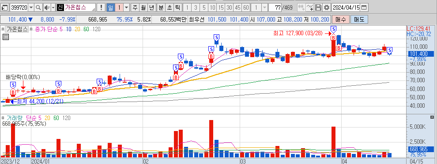
Task: Select the 45 interval button
Action: [x=237, y=7]
